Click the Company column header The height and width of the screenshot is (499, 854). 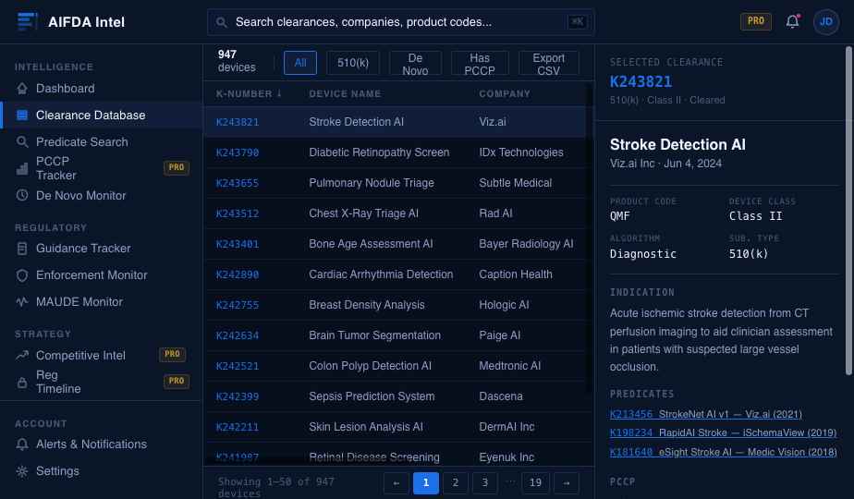pyautogui.click(x=505, y=93)
